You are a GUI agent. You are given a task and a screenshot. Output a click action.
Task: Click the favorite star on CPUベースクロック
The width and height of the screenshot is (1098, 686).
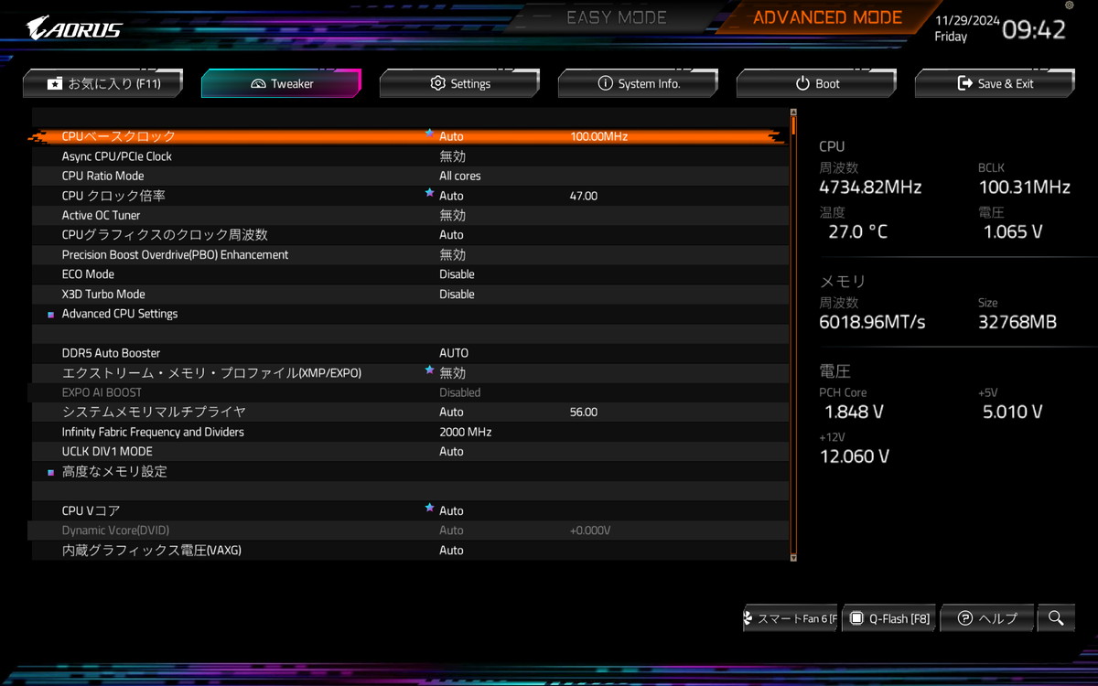[429, 134]
